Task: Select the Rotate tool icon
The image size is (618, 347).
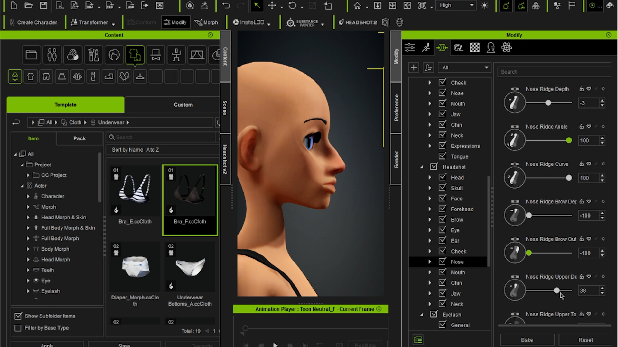Action: [292, 5]
